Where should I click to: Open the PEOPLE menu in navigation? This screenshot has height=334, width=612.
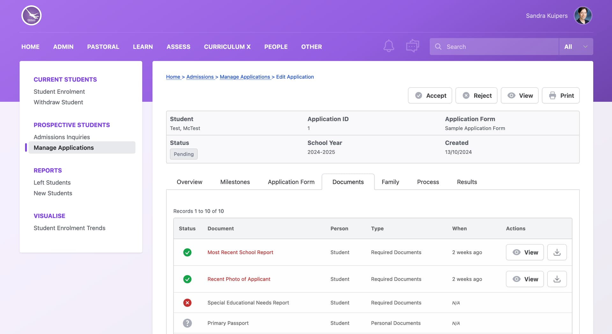[x=276, y=47]
